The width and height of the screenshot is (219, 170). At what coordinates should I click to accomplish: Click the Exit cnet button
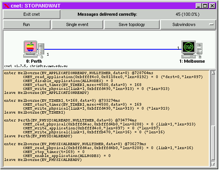[32, 14]
